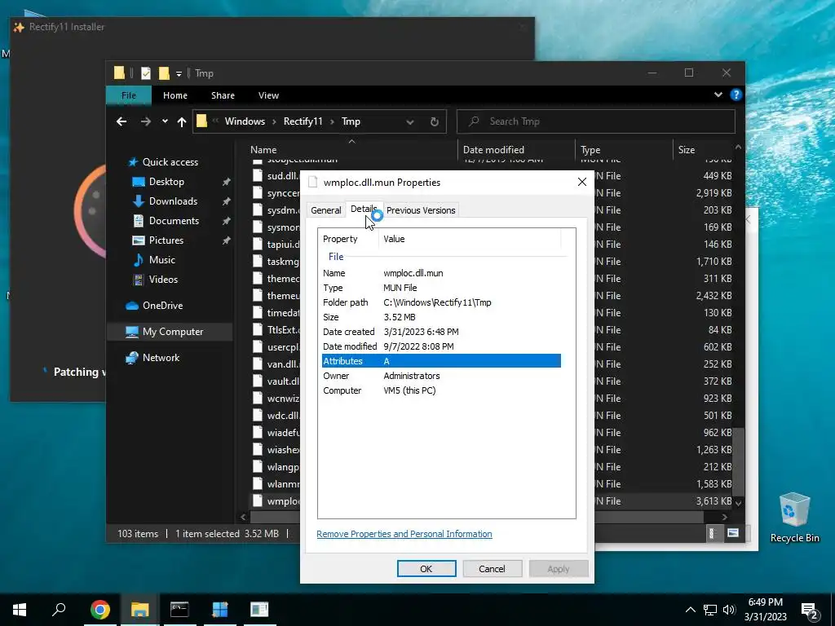Switch to File Explorer taskbar icon
835x626 pixels.
[x=139, y=610]
